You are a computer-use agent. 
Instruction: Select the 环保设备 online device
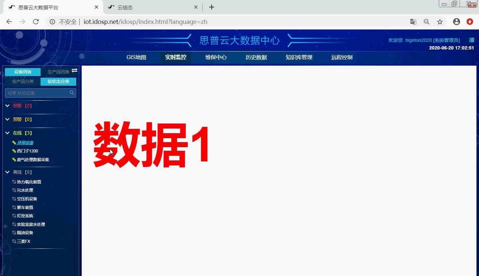click(x=25, y=142)
